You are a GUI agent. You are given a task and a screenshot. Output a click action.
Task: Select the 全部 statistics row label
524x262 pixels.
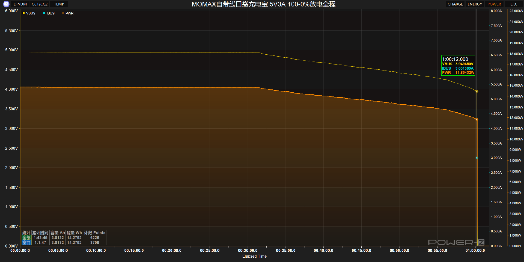tap(26, 238)
